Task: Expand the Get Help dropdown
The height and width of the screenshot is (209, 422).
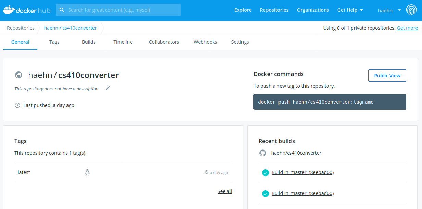Action: (x=350, y=10)
